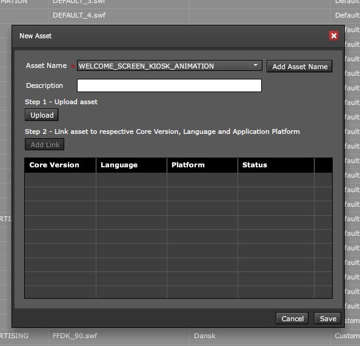The width and height of the screenshot is (360, 346).
Task: Click the Status column header
Action: (276, 165)
